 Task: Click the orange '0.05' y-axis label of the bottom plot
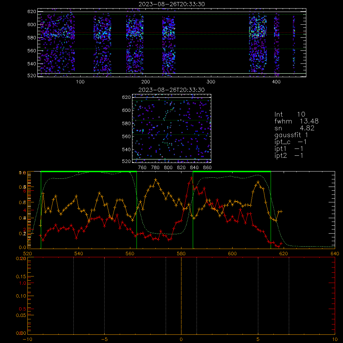click(x=21, y=315)
